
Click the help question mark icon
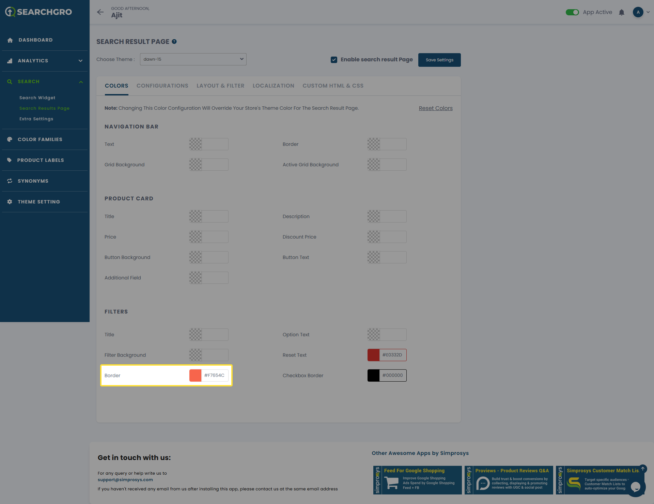174,42
